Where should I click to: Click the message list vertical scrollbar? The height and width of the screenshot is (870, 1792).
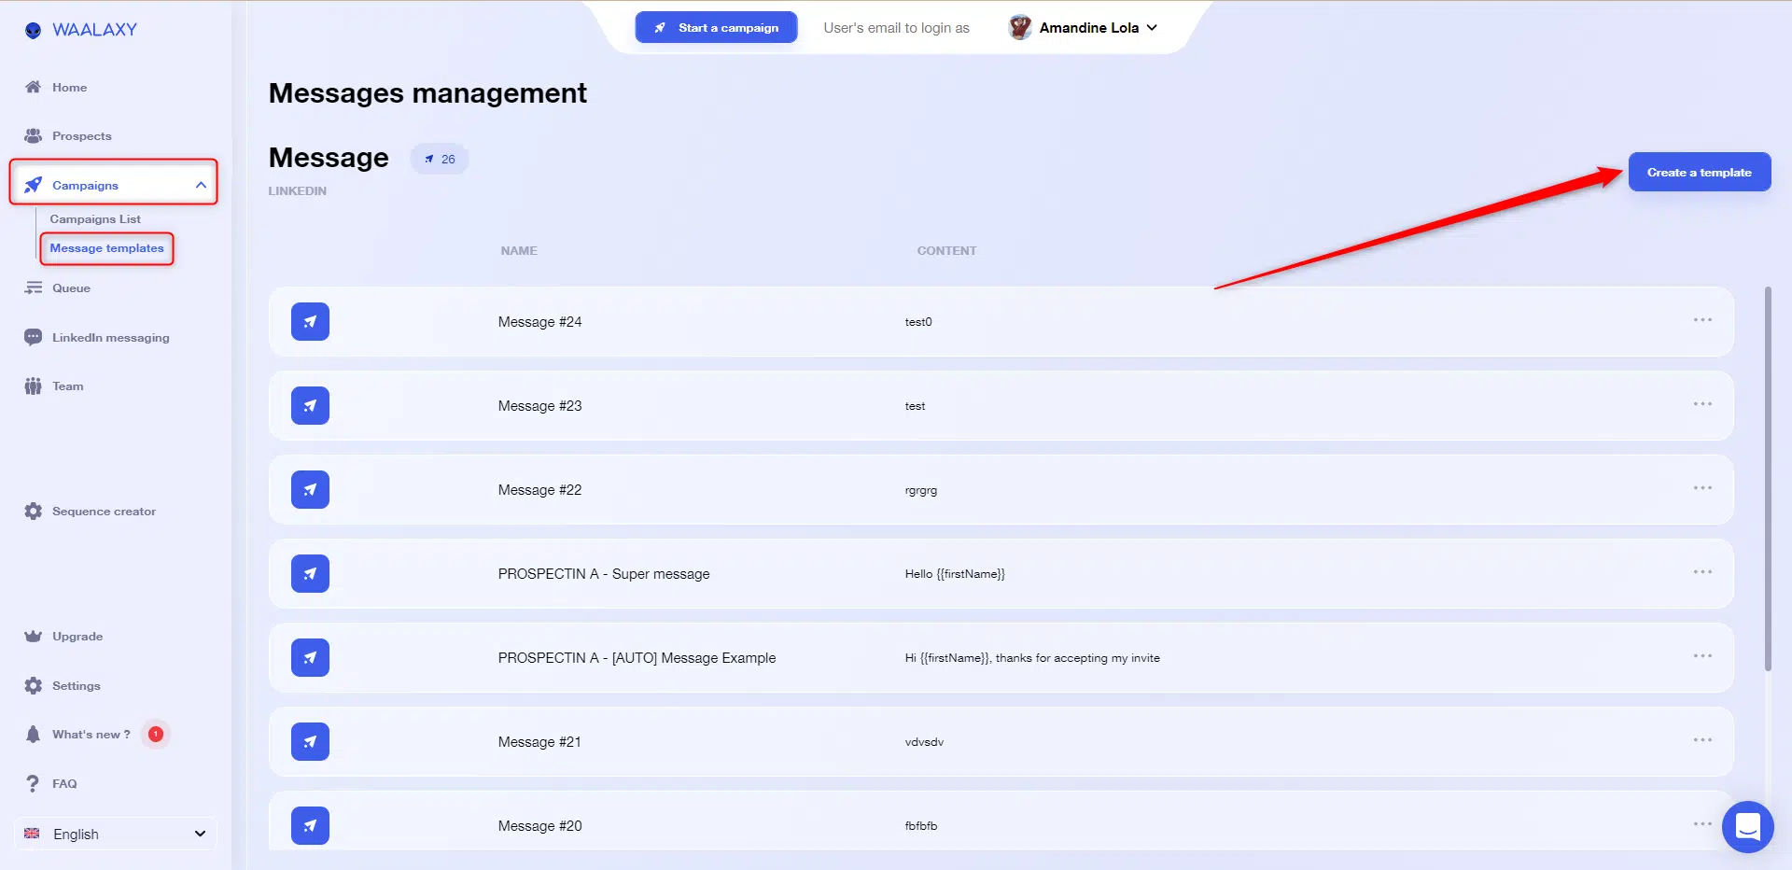(1768, 479)
